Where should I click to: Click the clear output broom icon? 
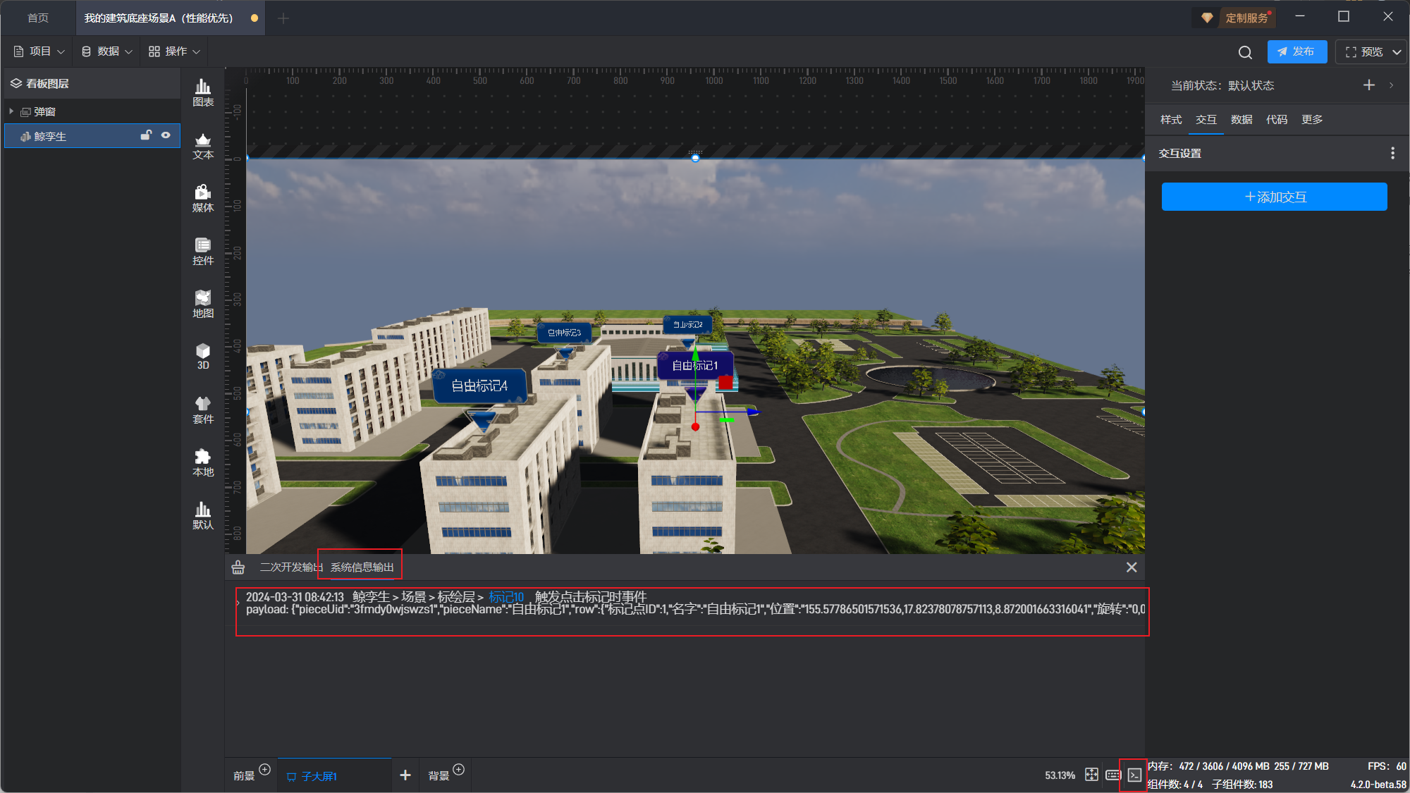238,567
